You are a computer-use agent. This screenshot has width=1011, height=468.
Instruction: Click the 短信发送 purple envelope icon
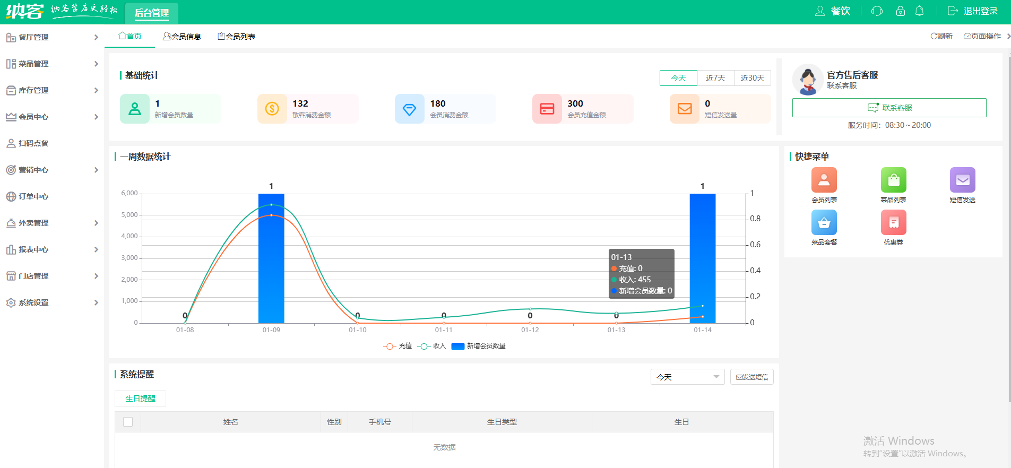point(962,180)
